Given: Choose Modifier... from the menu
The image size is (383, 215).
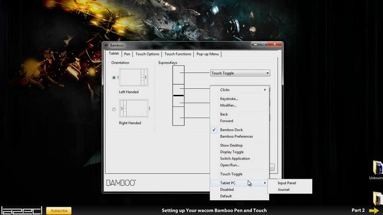Looking at the screenshot, I should (239, 105).
